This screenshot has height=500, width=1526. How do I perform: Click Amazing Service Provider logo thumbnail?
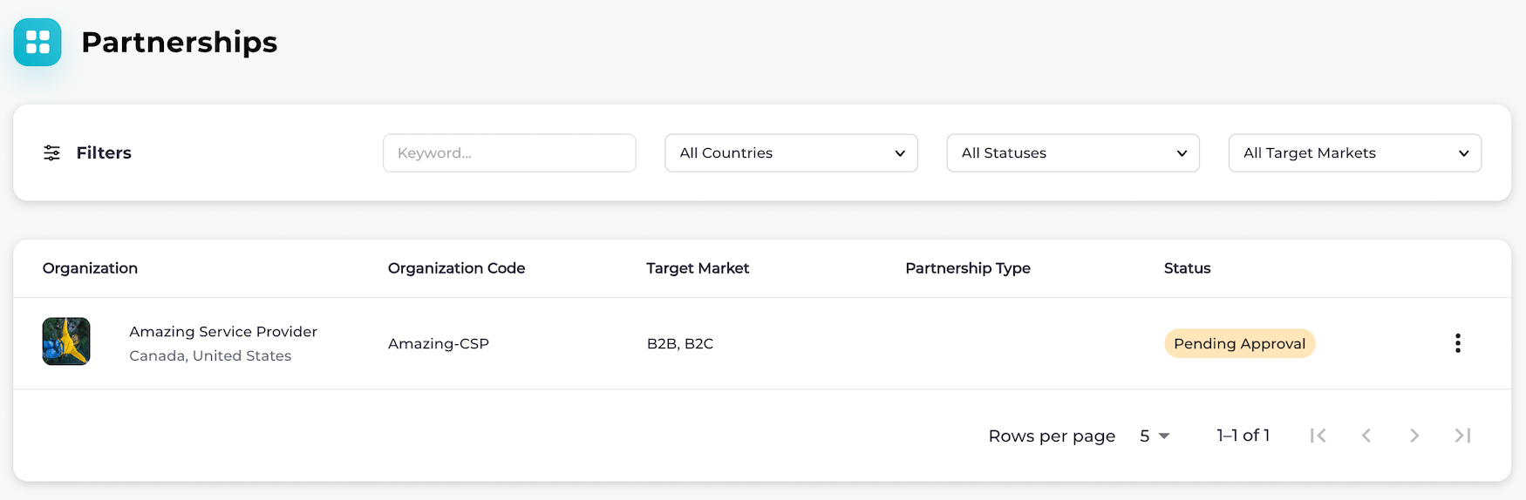(66, 341)
